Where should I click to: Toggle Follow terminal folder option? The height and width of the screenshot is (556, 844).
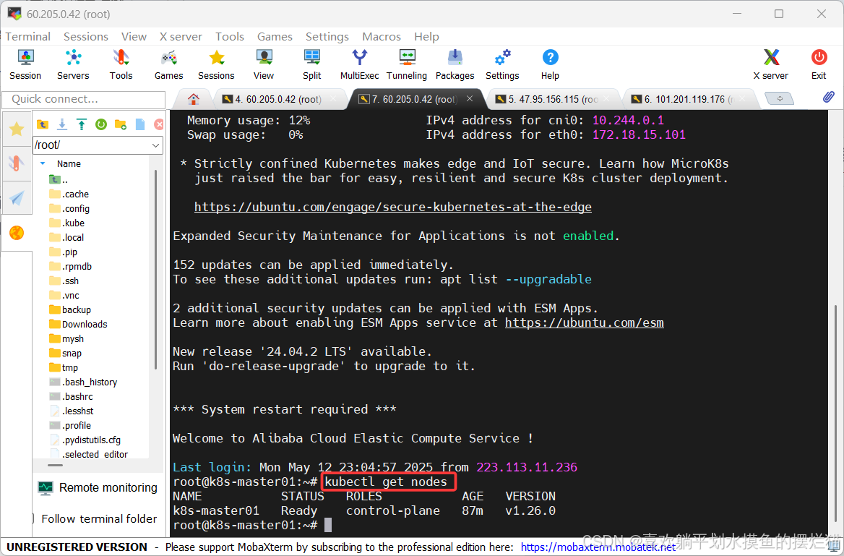click(94, 519)
